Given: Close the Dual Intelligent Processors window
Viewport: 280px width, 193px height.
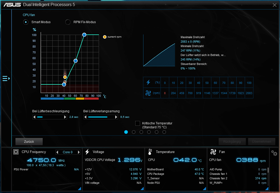Looking at the screenshot, I should tap(275, 5).
